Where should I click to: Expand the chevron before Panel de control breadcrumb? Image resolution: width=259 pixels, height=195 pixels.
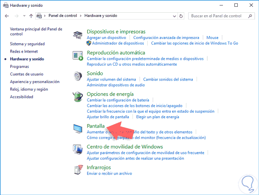point(45,16)
